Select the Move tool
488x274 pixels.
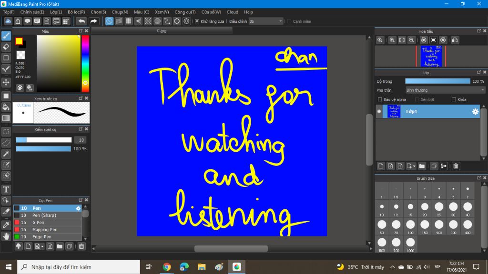6,82
